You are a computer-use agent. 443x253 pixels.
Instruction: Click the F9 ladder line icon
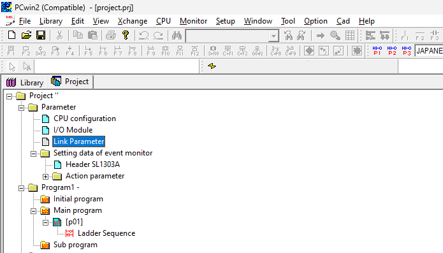(151, 51)
